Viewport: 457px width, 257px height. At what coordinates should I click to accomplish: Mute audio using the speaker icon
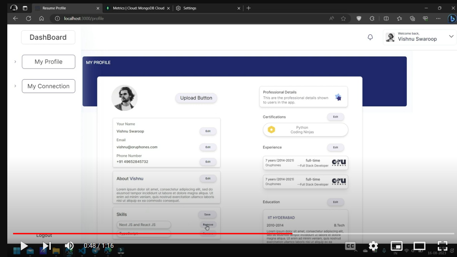click(70, 246)
